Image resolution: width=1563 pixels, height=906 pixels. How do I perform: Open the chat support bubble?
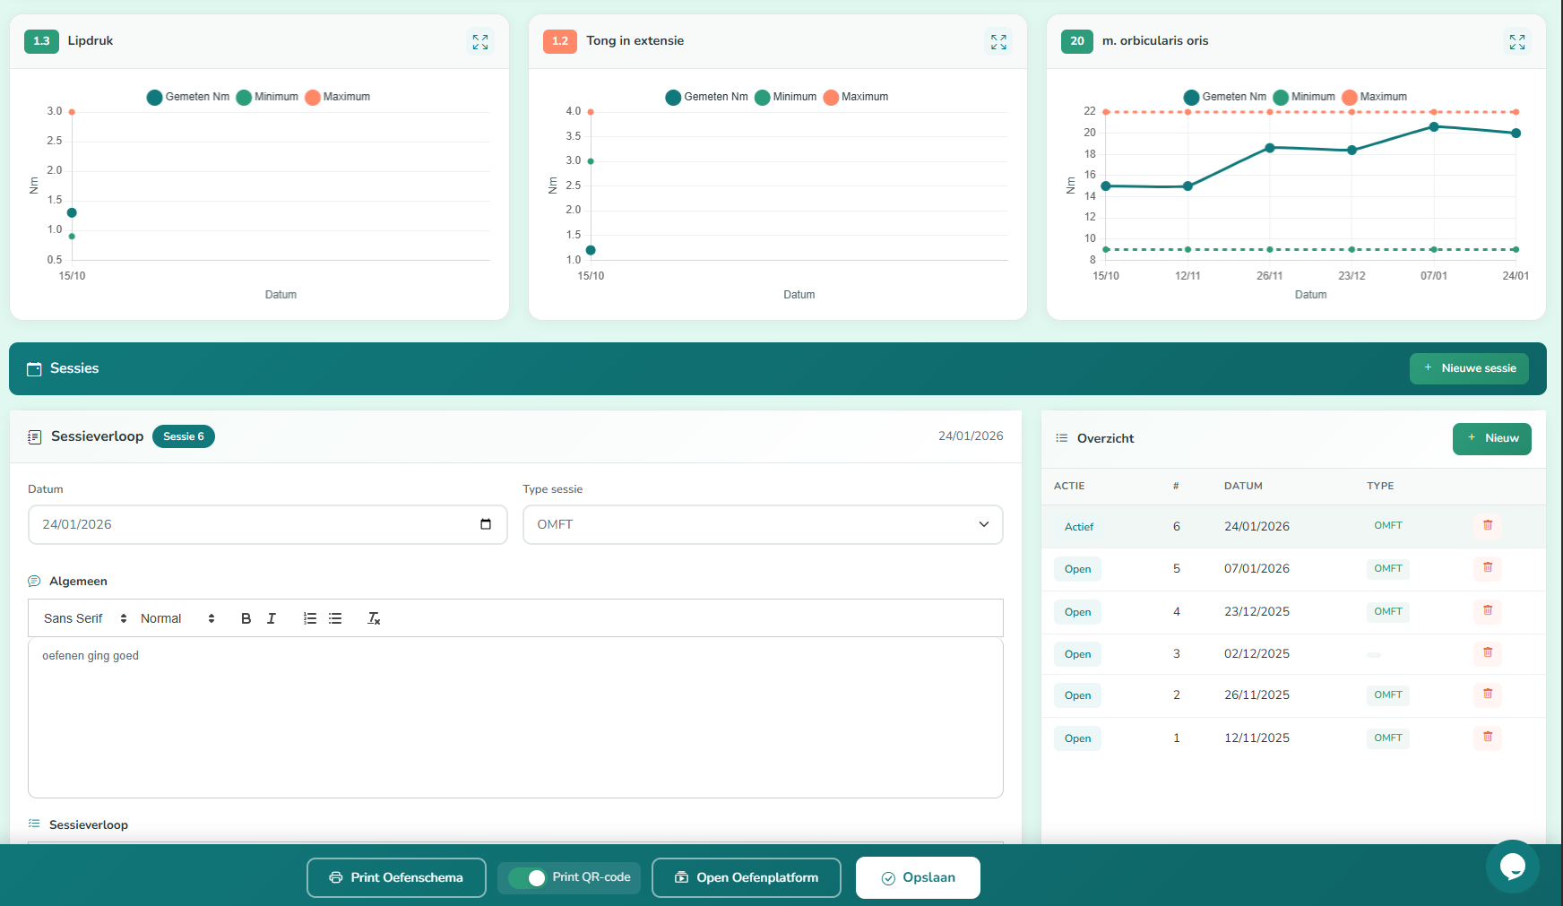pos(1512,866)
